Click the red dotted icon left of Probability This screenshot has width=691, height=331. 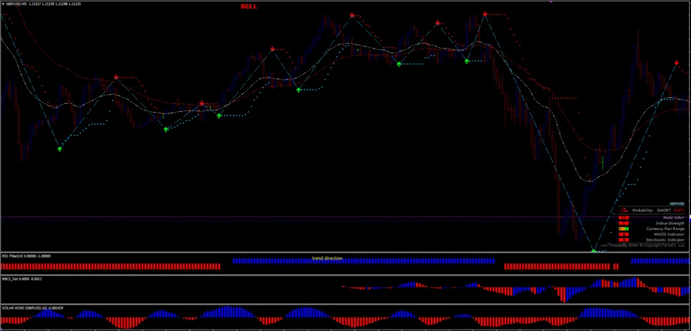[624, 210]
